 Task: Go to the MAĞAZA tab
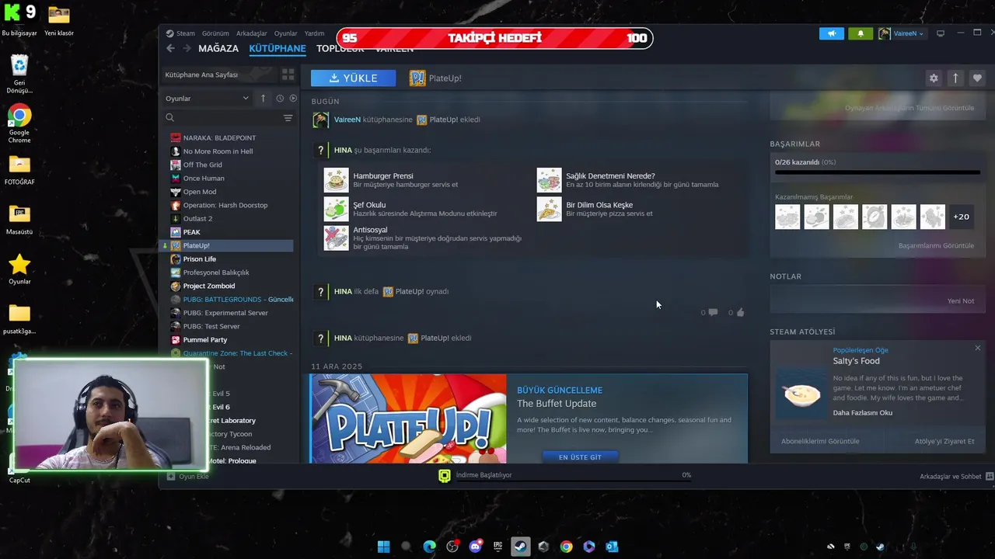click(218, 48)
